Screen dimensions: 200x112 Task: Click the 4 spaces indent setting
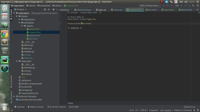click(x=154, y=110)
